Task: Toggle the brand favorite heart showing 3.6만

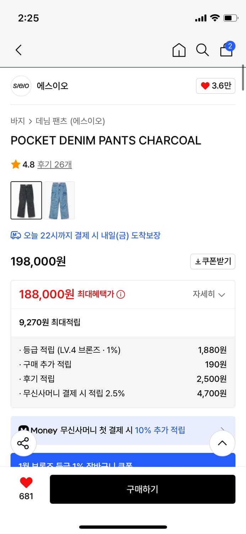Action: point(215,86)
